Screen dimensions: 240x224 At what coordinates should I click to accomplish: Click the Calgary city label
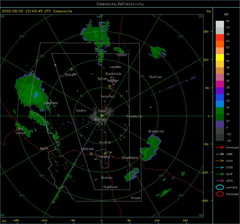pos(104,157)
